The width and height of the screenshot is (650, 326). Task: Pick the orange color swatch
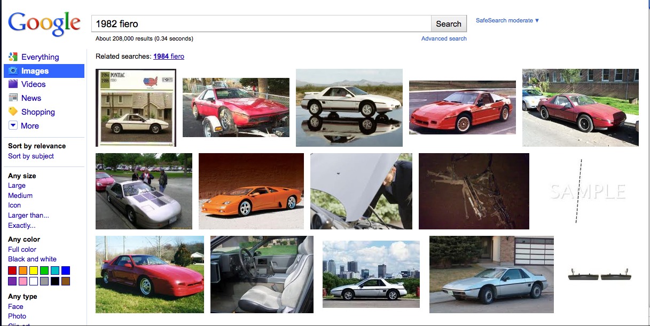click(23, 271)
